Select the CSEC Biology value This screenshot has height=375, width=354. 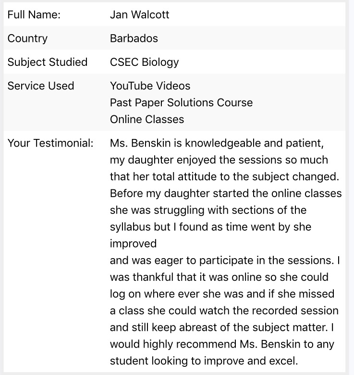[x=144, y=62]
